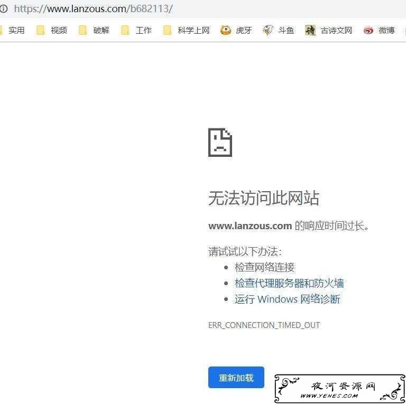Click the 检查网络连接 suggestion
Image resolution: width=406 pixels, height=404 pixels.
(x=264, y=267)
